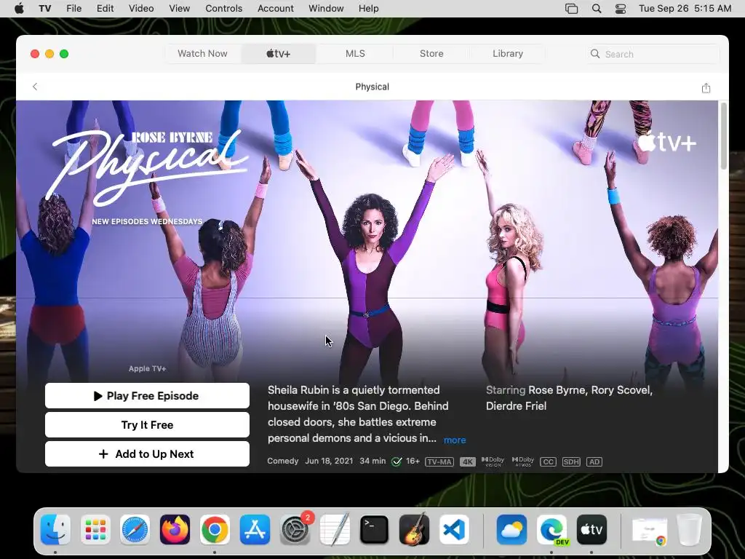This screenshot has width=745, height=559.
Task: Click the Comedy genre label
Action: coord(283,461)
